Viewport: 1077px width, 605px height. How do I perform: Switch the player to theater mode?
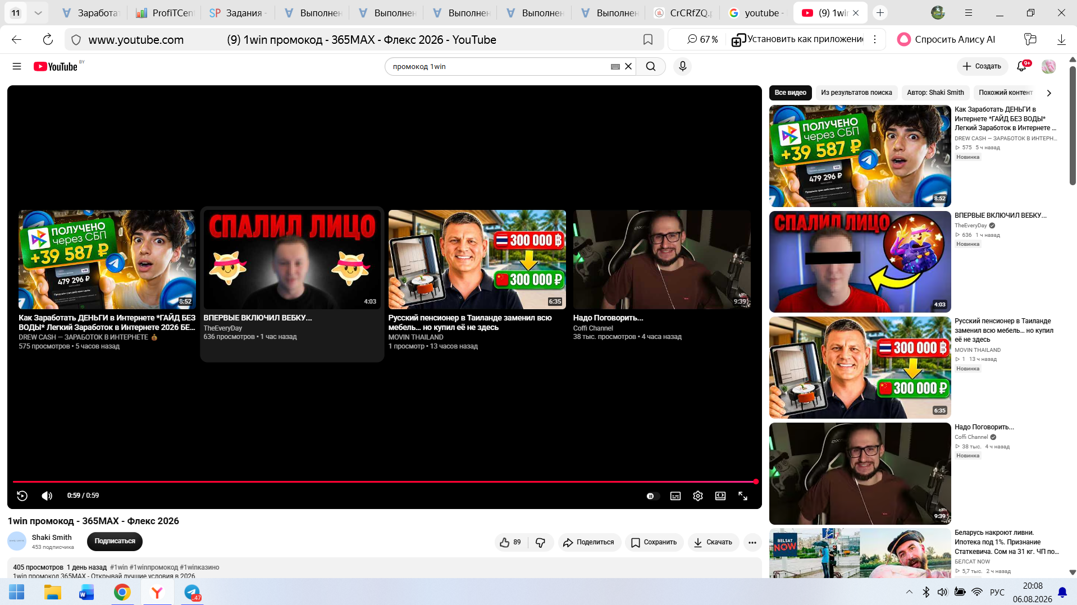pyautogui.click(x=720, y=496)
